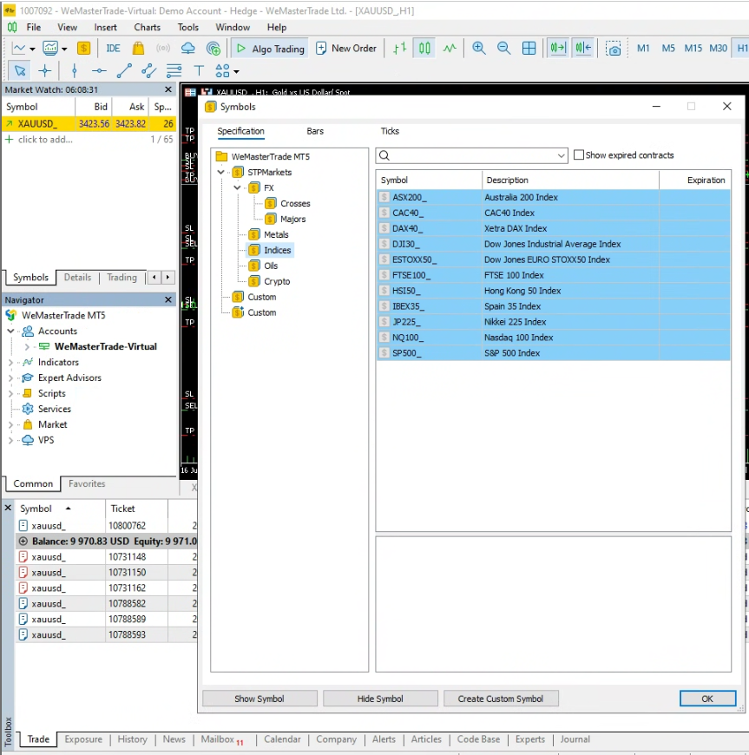Switch to Trading tab in Market Watch
Image resolution: width=749 pixels, height=755 pixels.
tap(122, 278)
